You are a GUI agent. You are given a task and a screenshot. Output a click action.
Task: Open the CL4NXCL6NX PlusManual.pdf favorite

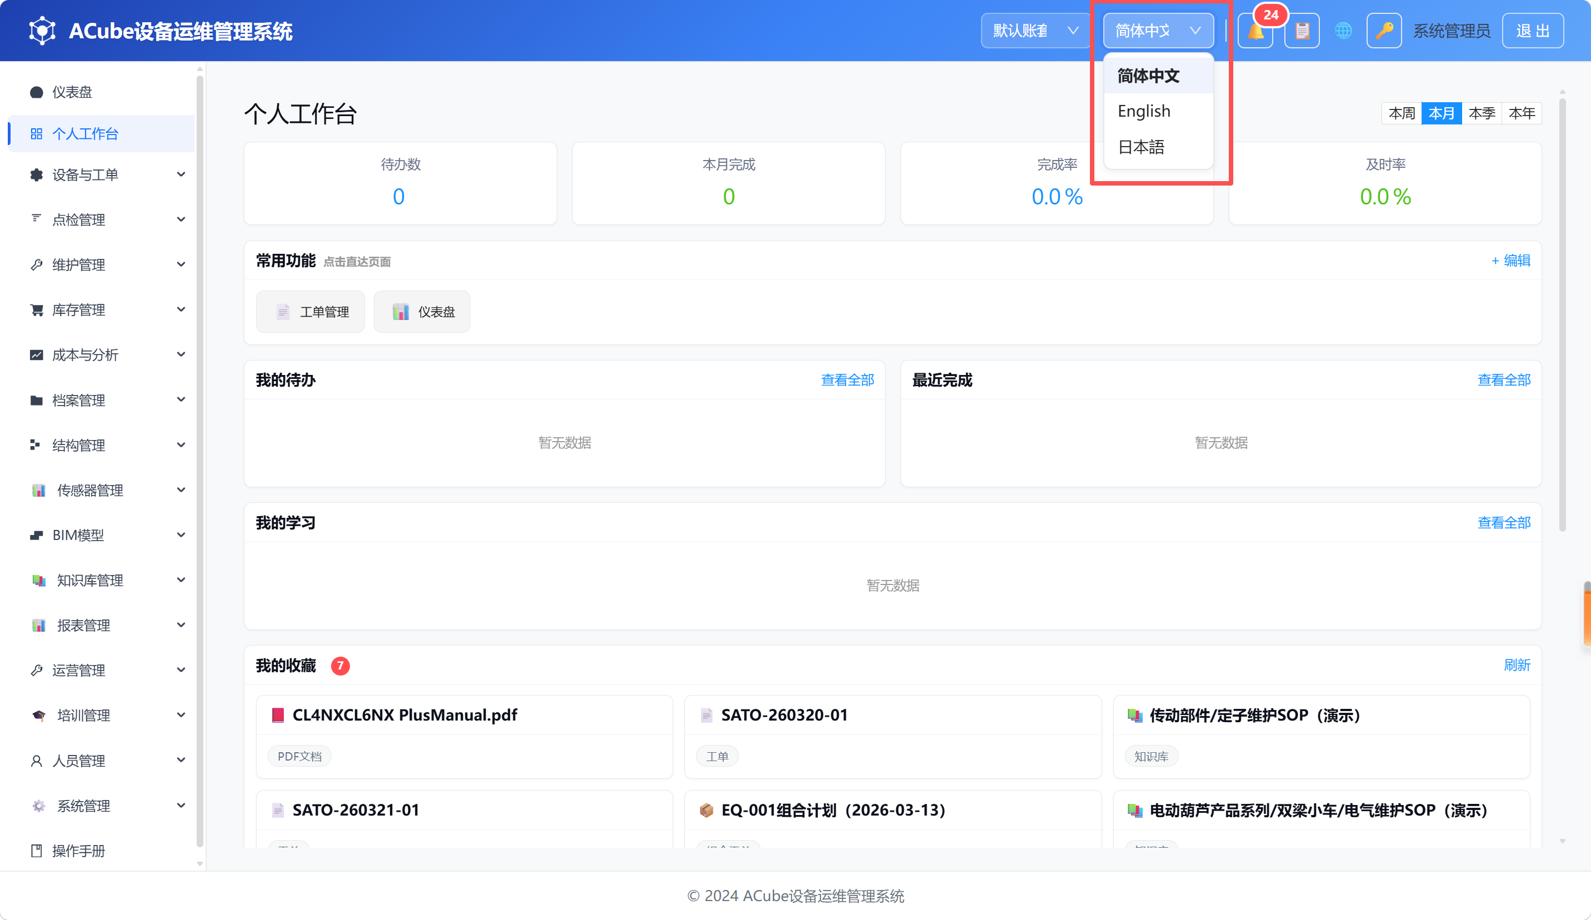(464, 736)
